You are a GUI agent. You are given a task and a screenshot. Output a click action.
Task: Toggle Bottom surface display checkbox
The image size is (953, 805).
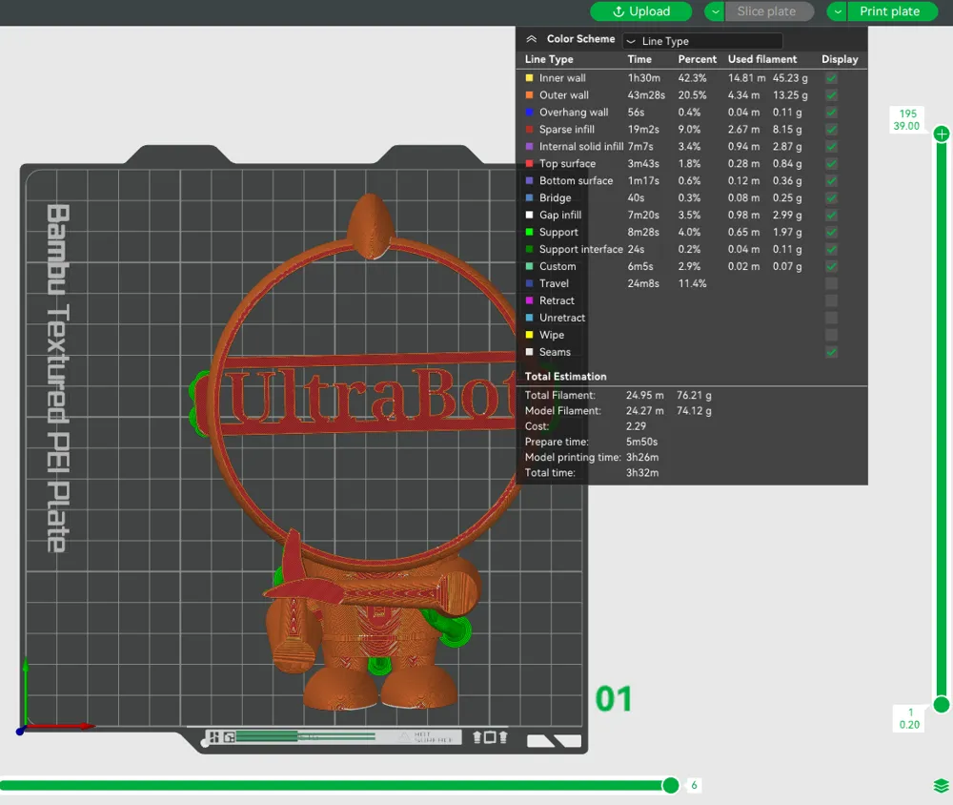(831, 180)
